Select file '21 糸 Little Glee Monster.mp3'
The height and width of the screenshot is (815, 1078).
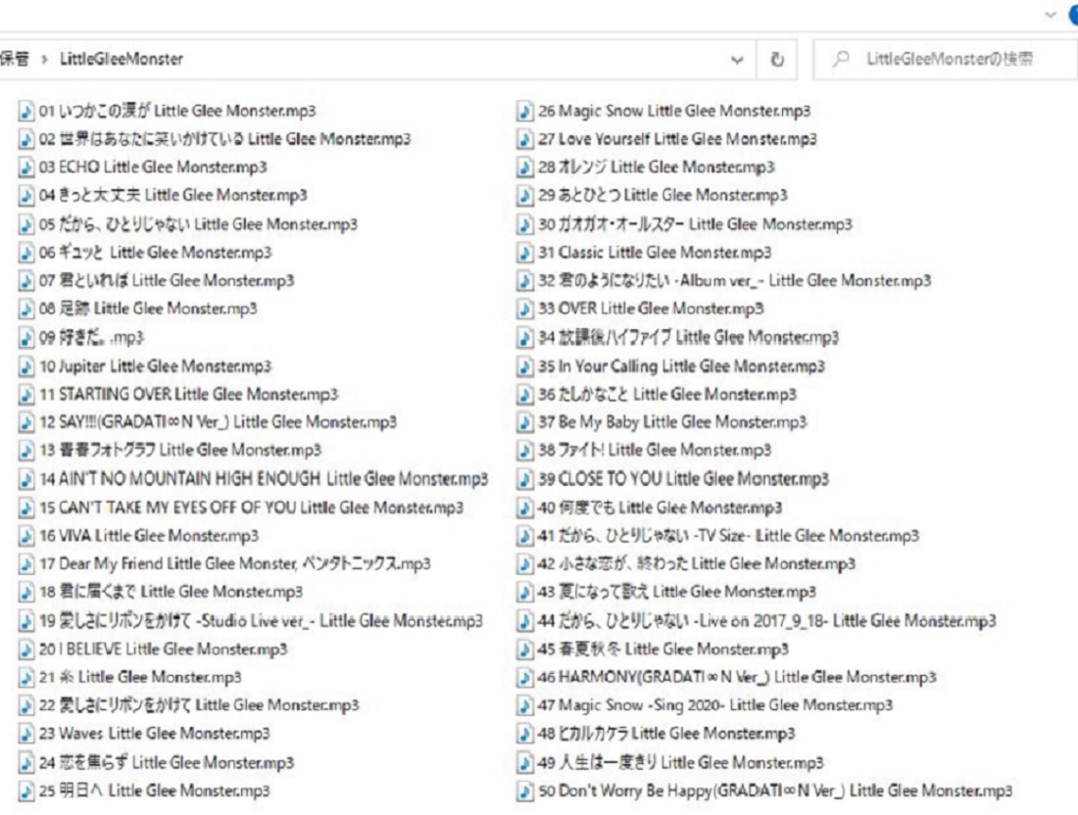[x=130, y=678]
